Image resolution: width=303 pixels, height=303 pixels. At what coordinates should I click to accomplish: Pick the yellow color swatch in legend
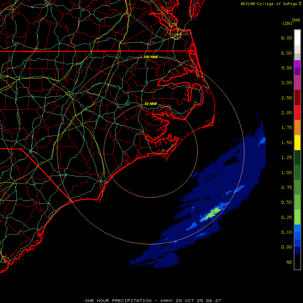tap(297, 142)
